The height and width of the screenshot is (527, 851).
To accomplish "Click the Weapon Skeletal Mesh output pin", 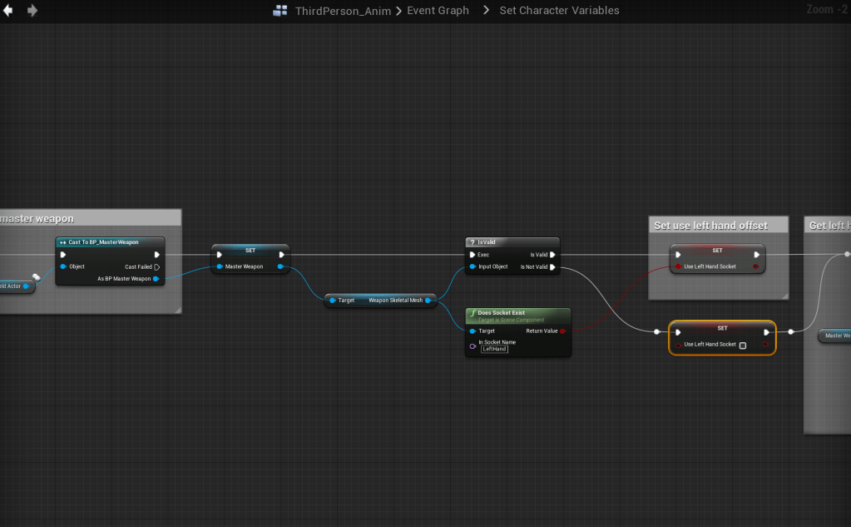I will [x=428, y=301].
